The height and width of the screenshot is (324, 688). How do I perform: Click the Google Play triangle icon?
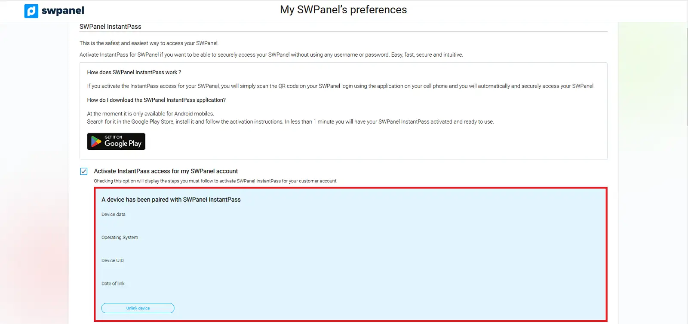[x=96, y=142]
